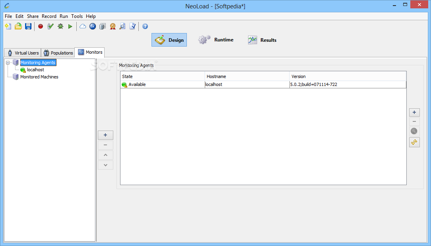
Task: Click the minus button beside the tree
Action: click(x=105, y=145)
